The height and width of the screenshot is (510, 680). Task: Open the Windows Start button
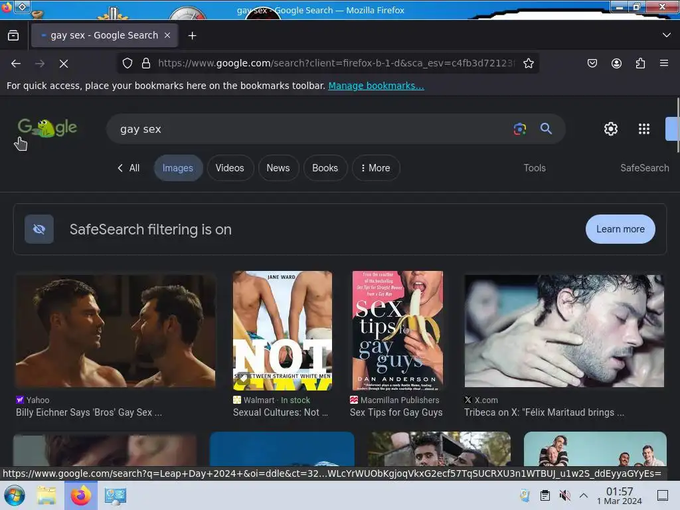pos(15,495)
